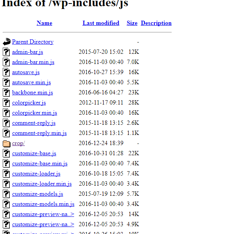Click the date 2012-11-17 09:11
Screen dimensions: 245x234
101,103
